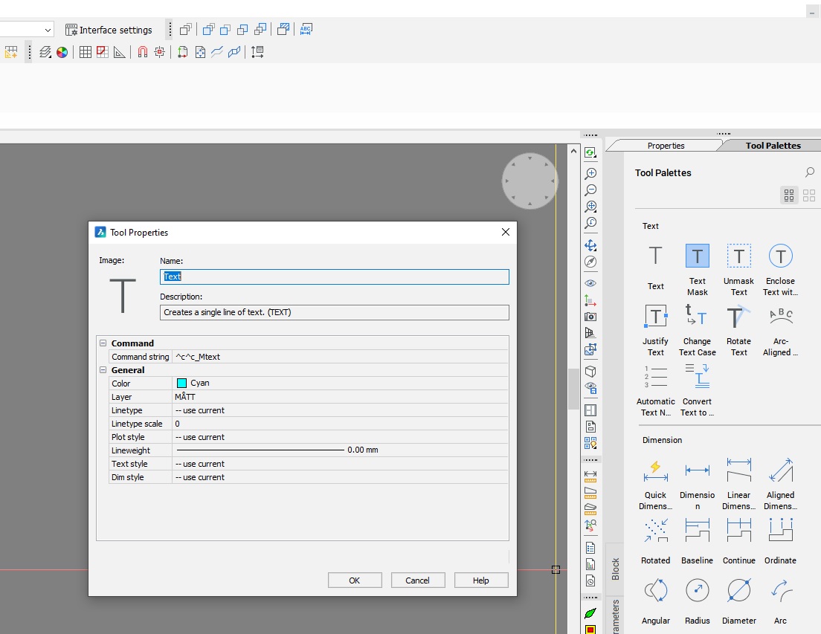Screen dimensions: 821x634
Task: Toggle large icon view in Tool Palettes
Action: pyautogui.click(x=809, y=195)
